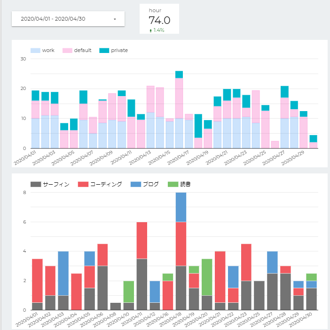Click the green 1.4% increase arrow
The image size is (330, 330).
(150, 30)
